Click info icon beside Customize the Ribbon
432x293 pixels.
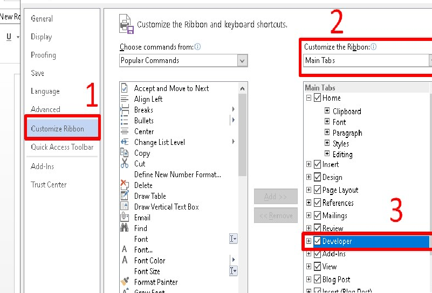tap(373, 47)
